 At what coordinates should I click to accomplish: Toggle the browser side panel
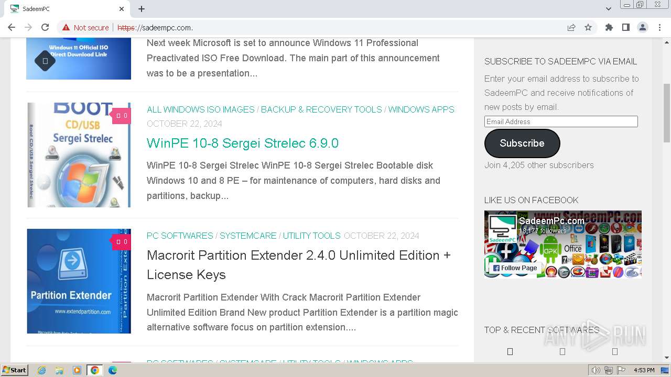(x=626, y=27)
